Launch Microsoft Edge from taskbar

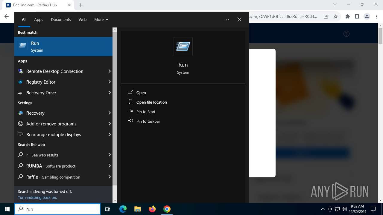pos(123,209)
